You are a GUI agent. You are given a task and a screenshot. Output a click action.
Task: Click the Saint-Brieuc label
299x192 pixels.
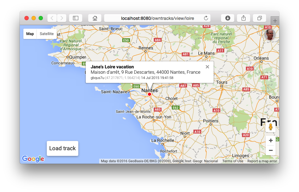111,29
